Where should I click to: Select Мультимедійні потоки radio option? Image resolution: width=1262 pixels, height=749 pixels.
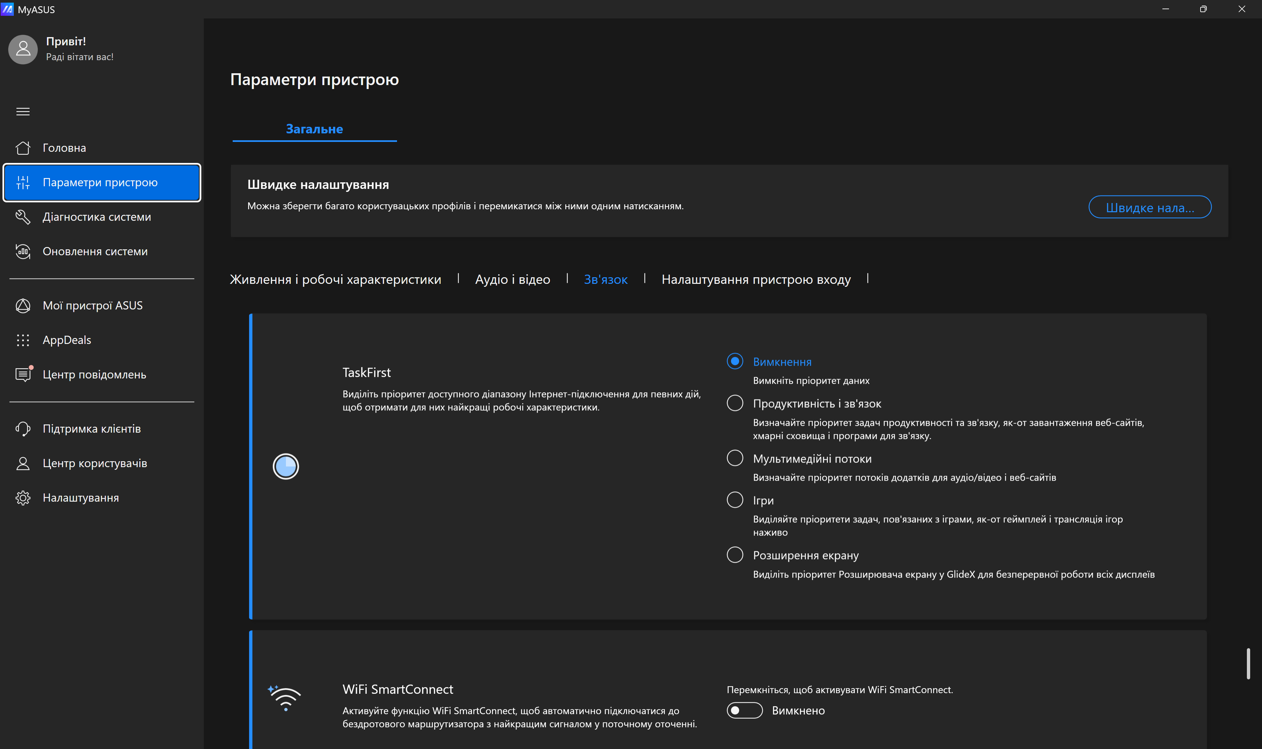(x=735, y=458)
